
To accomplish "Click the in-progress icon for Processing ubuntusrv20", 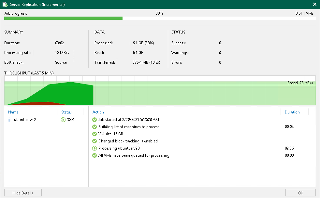I will point(94,148).
